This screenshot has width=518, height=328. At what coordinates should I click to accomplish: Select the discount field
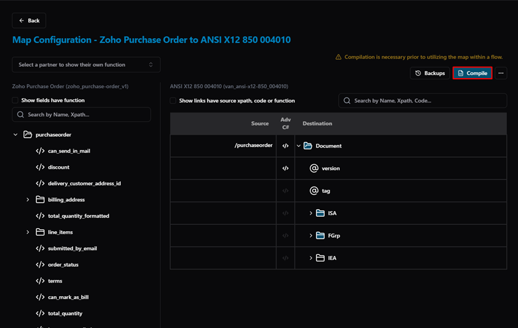click(58, 167)
